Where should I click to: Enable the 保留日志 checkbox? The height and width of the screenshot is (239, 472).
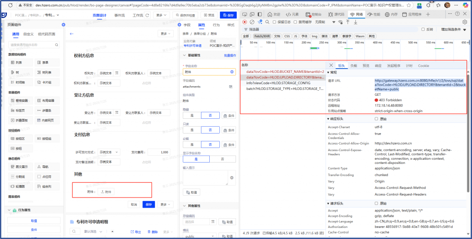(274, 22)
